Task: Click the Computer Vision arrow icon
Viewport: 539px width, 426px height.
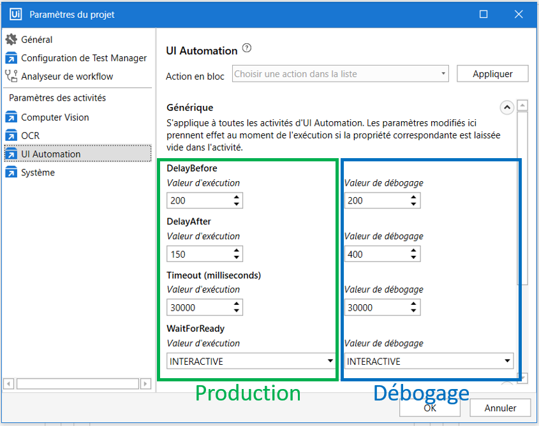Action: coord(11,117)
